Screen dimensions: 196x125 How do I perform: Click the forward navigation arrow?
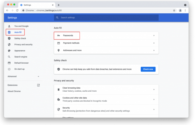pyautogui.click(x=12, y=10)
